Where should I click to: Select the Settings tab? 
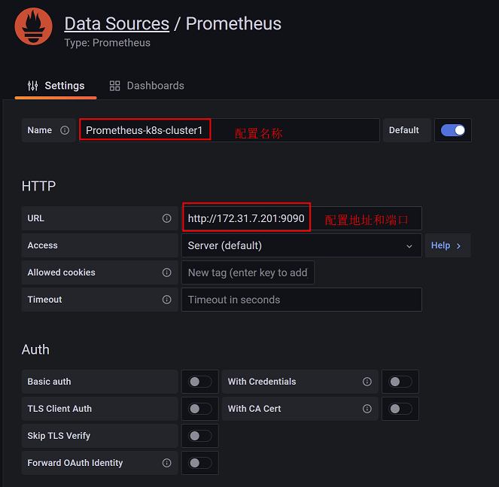(56, 86)
